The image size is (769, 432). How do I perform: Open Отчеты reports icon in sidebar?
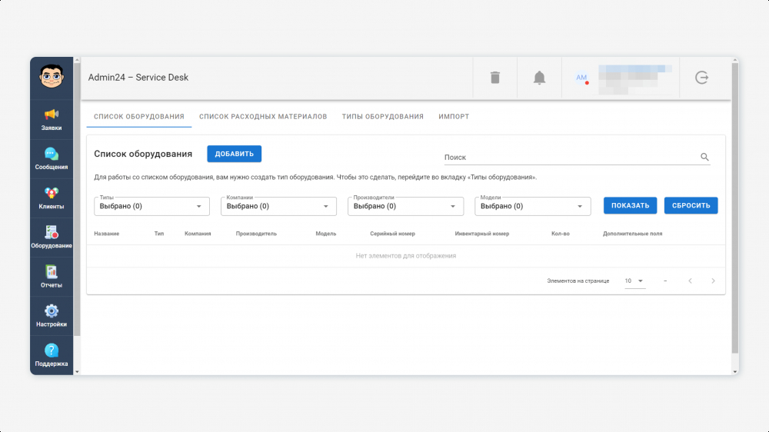pos(52,276)
